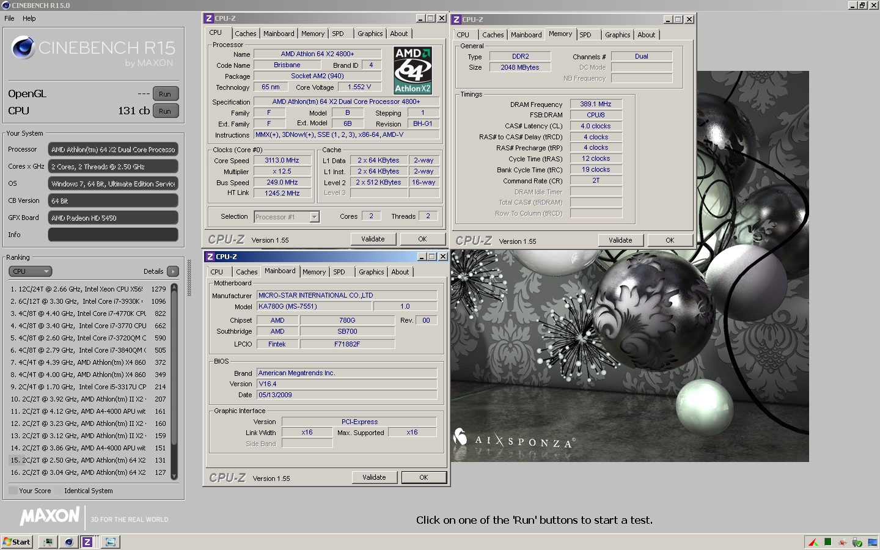Run the OpenGL benchmark

165,94
